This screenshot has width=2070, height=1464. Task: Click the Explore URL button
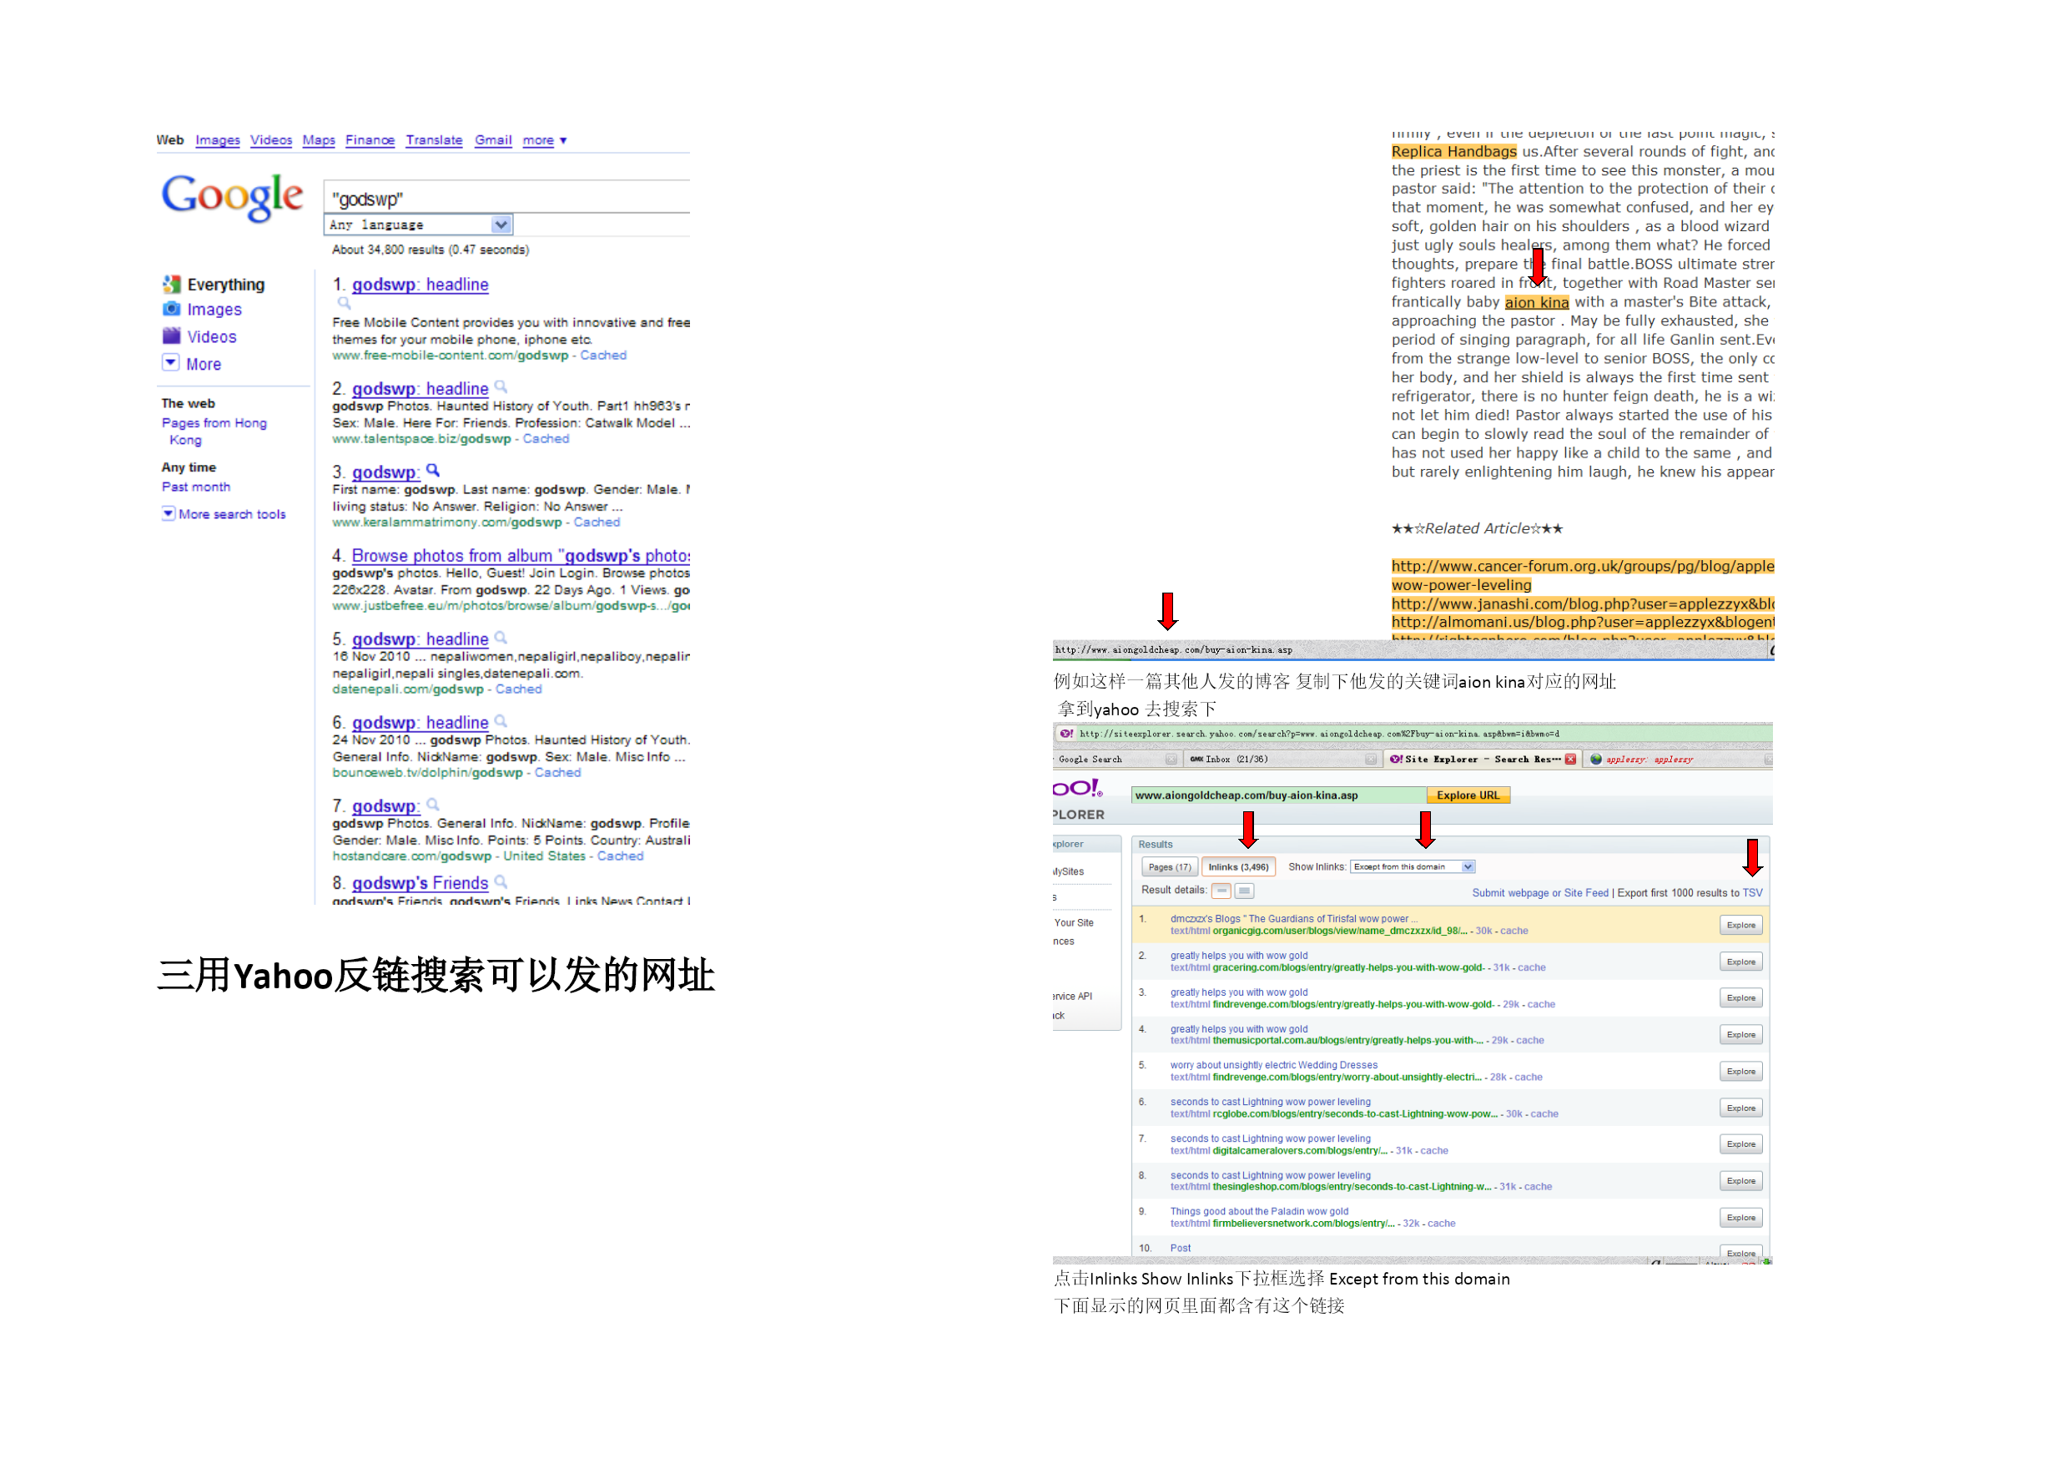[x=1468, y=795]
